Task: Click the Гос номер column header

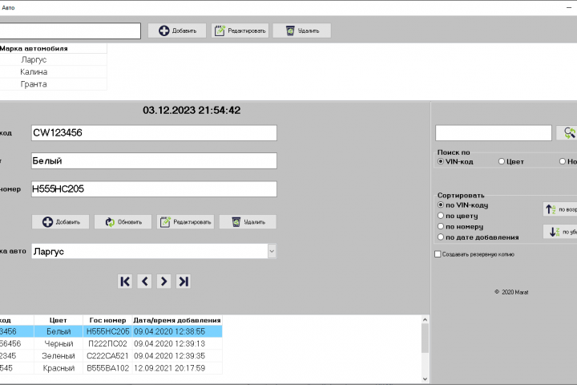Action: click(107, 320)
